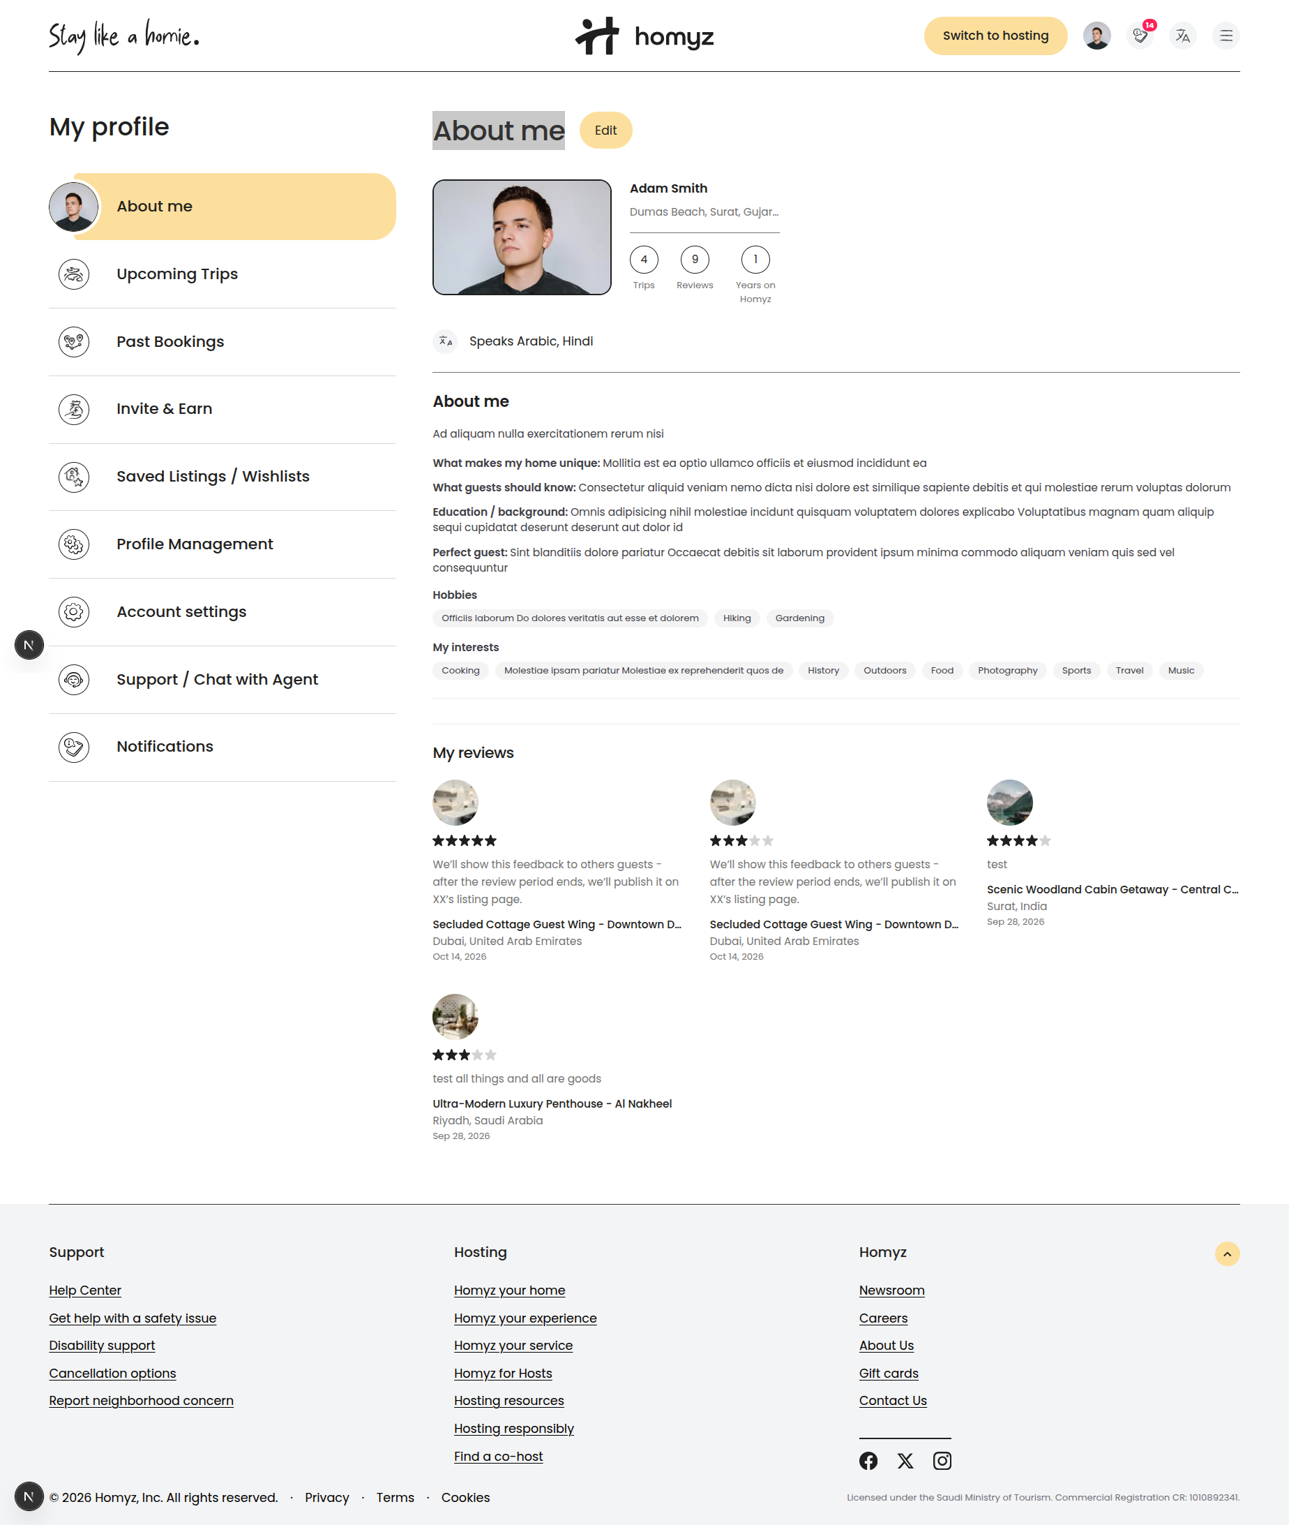
Task: Open Saved Listings / Wishlists menu item
Action: click(222, 477)
